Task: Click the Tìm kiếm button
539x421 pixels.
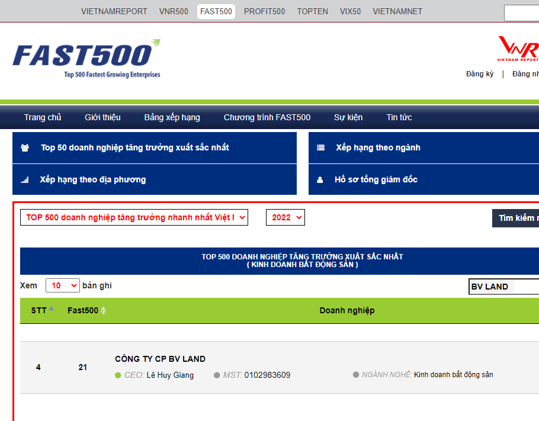Action: tap(517, 218)
